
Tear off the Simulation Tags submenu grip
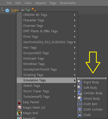(92, 78)
